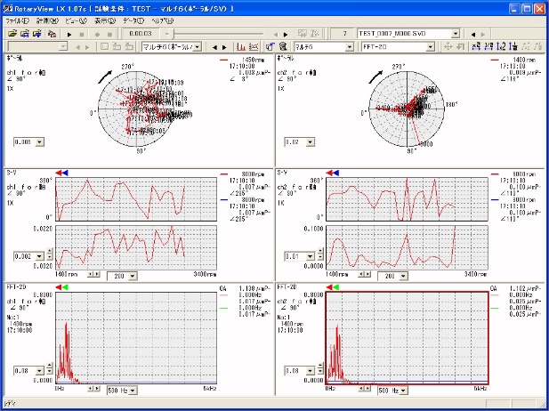Click the 3000 label in ch2 polar plot
The width and height of the screenshot is (549, 411).
point(426,144)
